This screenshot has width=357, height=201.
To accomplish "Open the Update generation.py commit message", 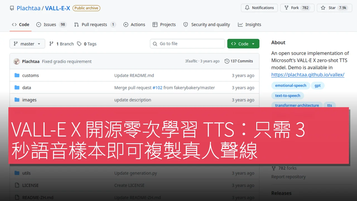I will point(136,173).
